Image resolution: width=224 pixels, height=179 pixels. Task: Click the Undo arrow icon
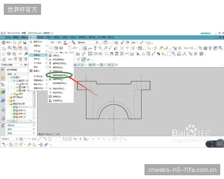(x=52, y=43)
